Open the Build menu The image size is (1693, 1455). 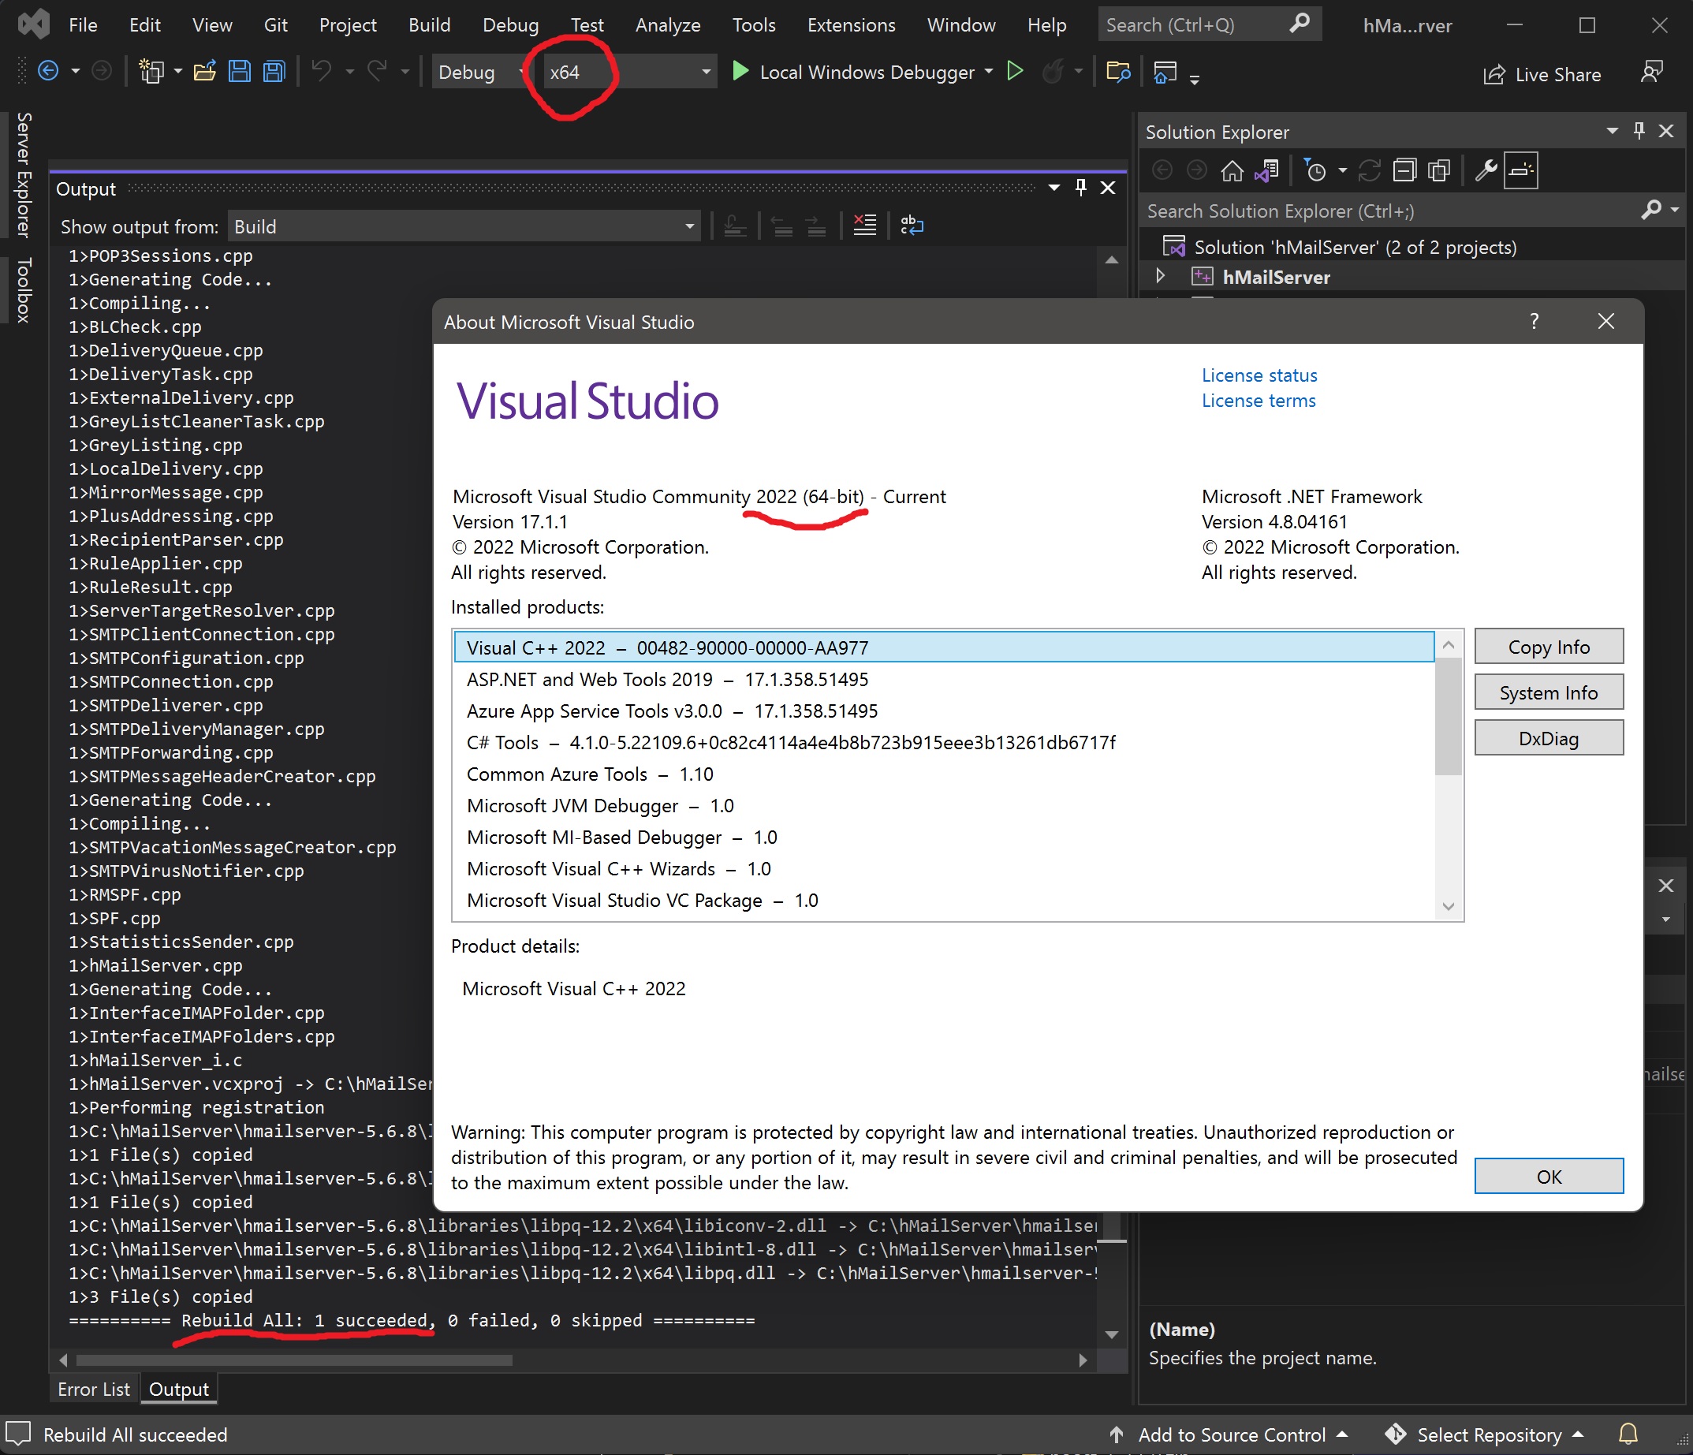(x=428, y=24)
